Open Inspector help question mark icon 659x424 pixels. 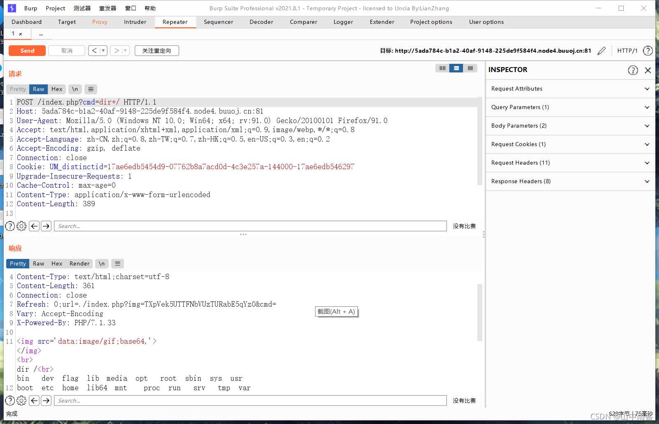click(633, 70)
